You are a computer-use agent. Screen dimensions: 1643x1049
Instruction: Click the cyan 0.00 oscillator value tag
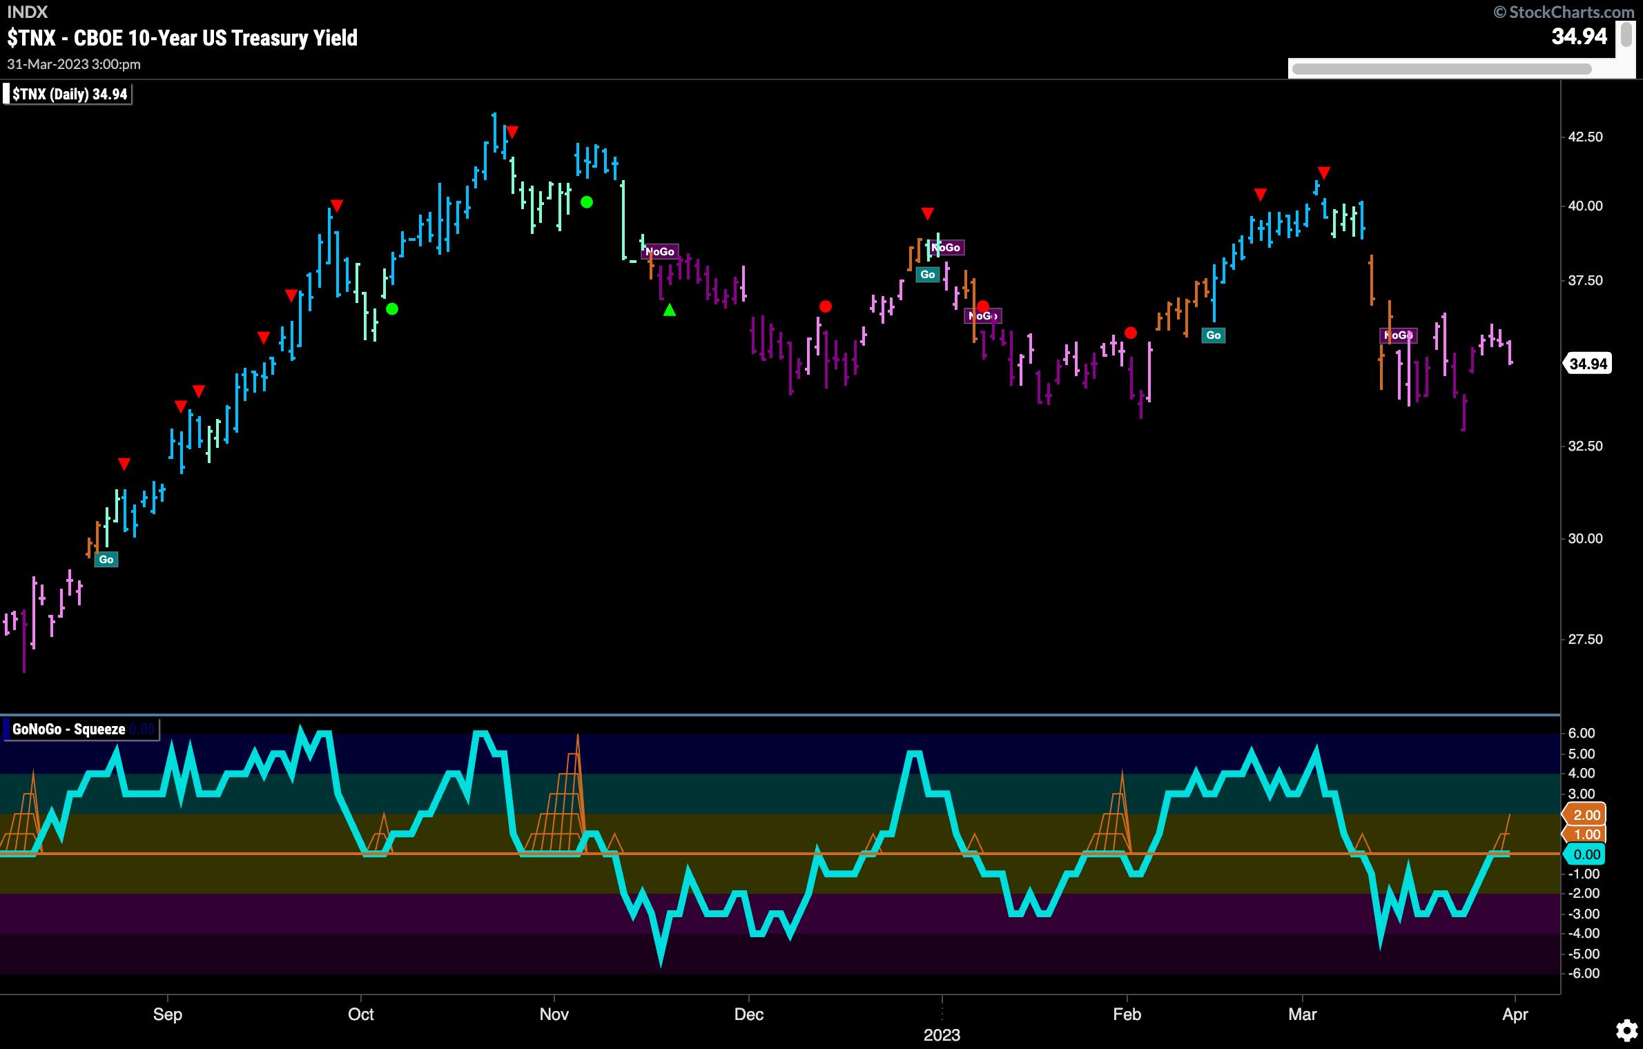pos(1586,854)
